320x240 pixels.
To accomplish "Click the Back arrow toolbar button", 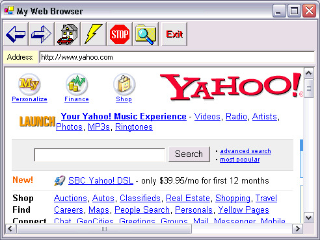I will click(16, 34).
